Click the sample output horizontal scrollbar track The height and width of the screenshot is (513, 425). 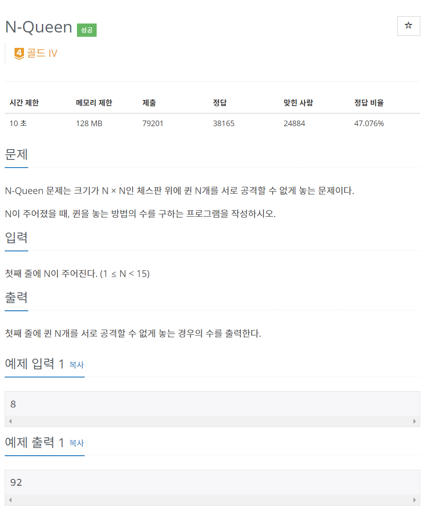[x=212, y=500]
